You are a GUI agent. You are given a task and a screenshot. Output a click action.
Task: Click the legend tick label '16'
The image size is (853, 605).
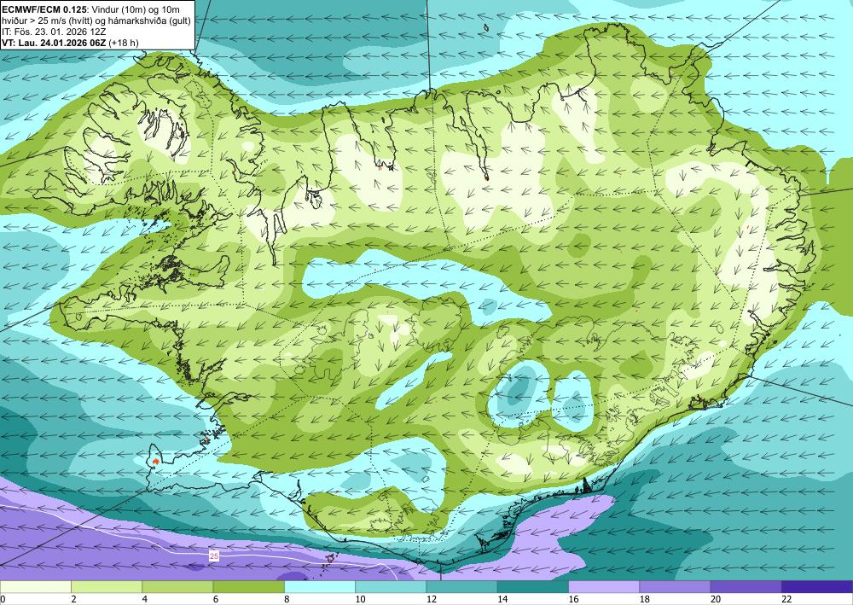(573, 599)
